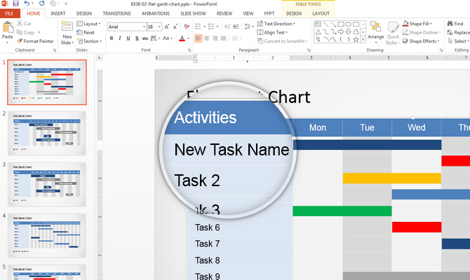This screenshot has width=470, height=280.
Task: Toggle italic formatting
Action: 120,38
